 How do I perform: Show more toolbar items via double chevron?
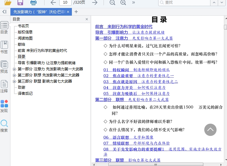coord(134,2)
